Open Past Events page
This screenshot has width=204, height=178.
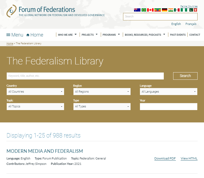178,35
